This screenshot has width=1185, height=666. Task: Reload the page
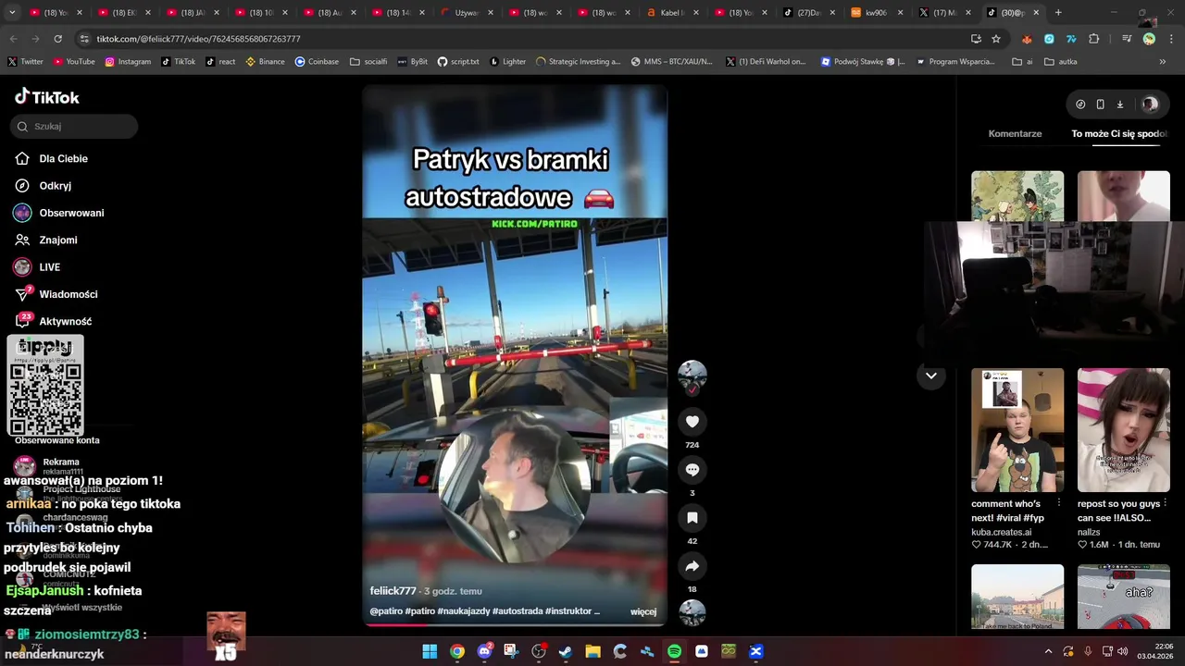(57, 39)
